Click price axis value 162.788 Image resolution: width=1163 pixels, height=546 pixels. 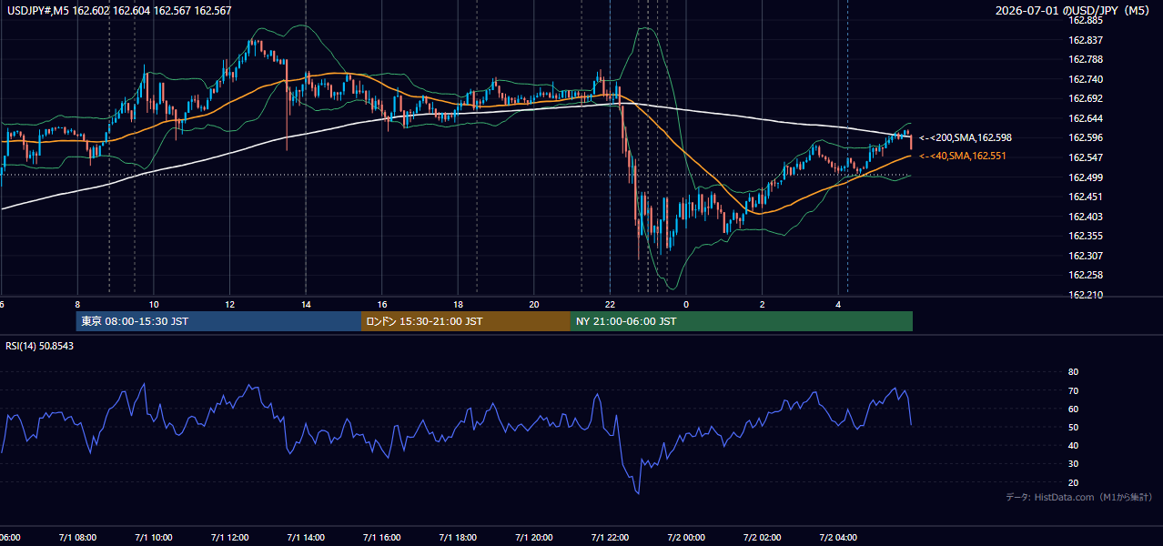point(1085,59)
